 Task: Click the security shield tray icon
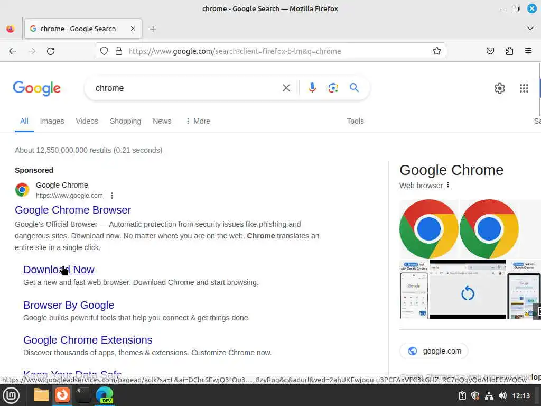point(475,395)
